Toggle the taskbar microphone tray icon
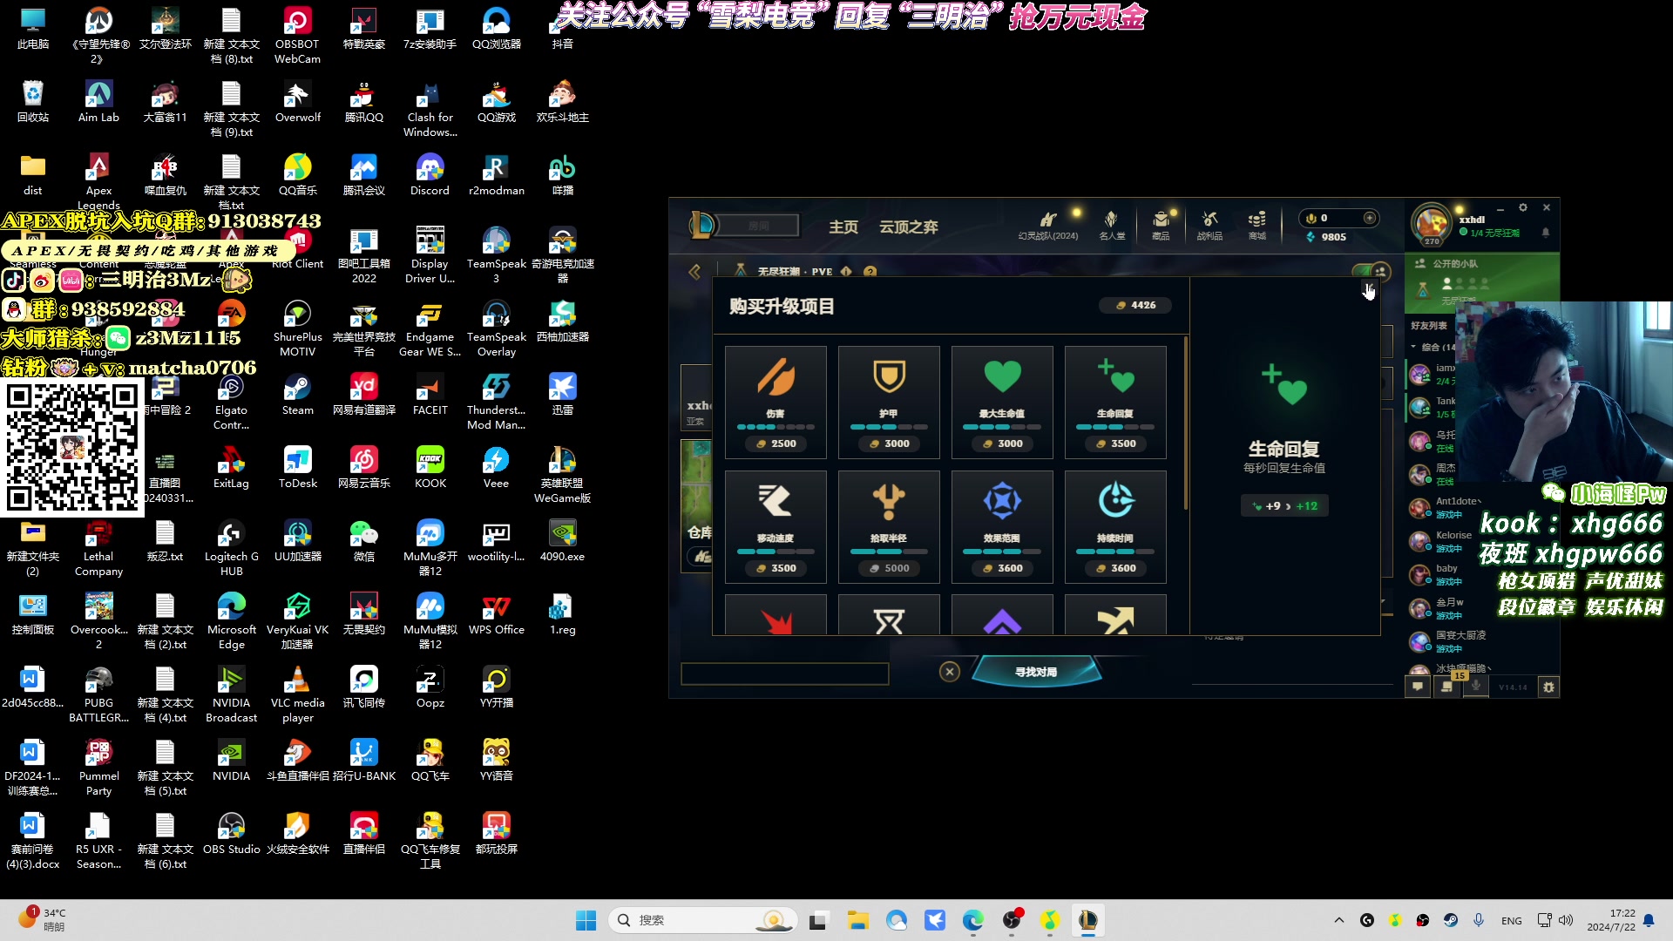1673x941 pixels. pos(1479,920)
